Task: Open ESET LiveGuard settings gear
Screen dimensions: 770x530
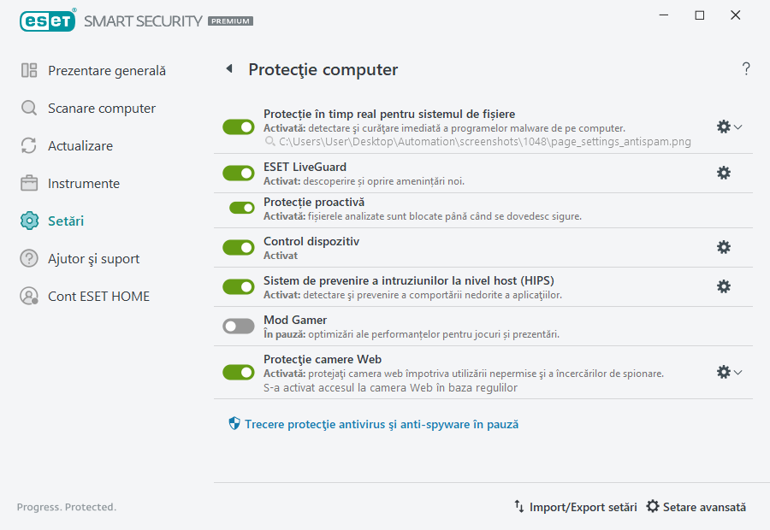Action: click(724, 173)
